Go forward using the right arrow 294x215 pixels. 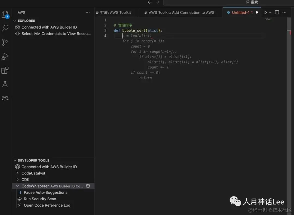[x=158, y=2]
